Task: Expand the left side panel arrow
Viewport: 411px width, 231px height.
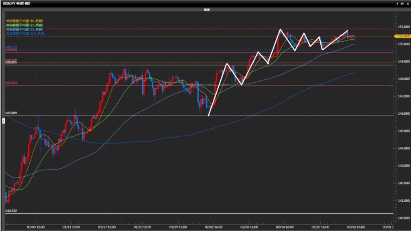Action: [3, 120]
